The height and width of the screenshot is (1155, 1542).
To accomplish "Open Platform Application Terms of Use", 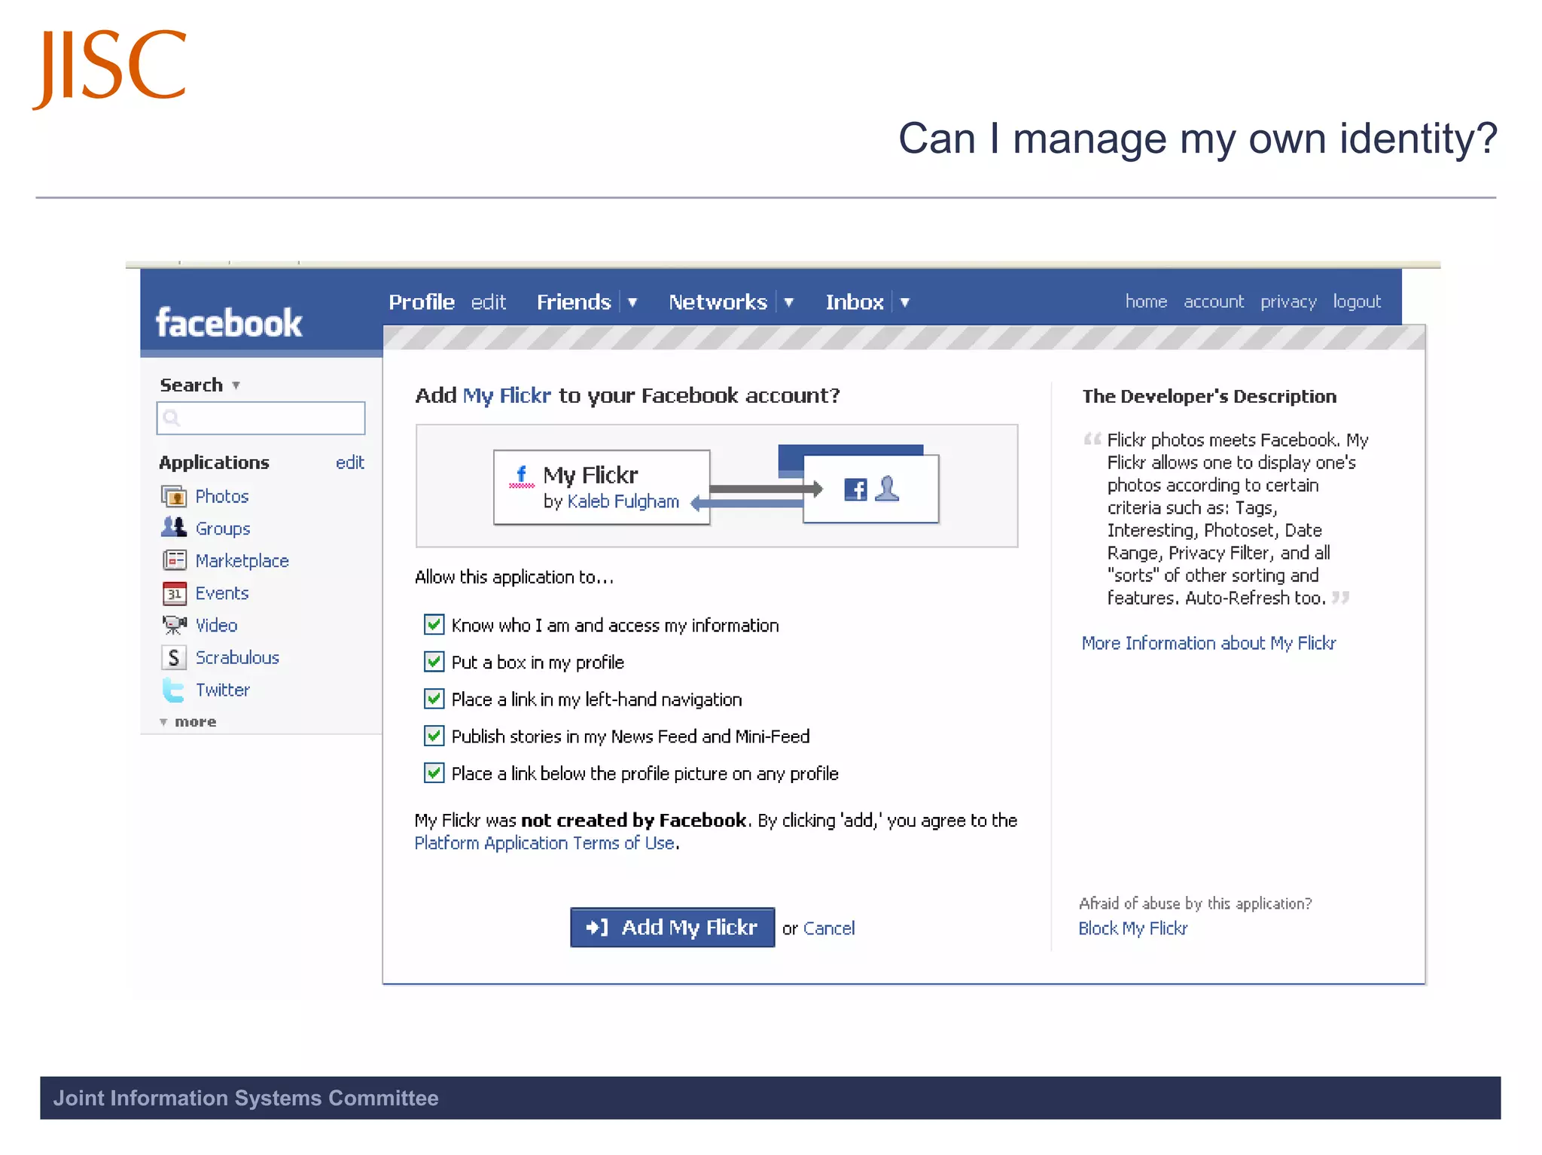I will coord(544,843).
